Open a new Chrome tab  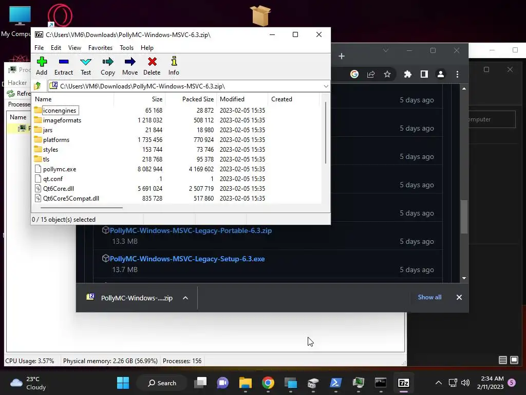pos(342,56)
